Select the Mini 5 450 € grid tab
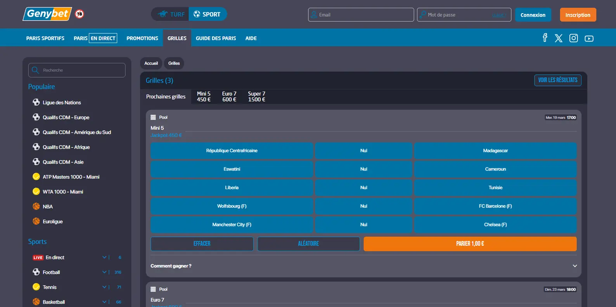Screen dimensions: 616x307 (204, 97)
